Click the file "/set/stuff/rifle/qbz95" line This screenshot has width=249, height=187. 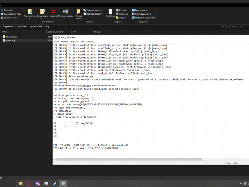[75, 117]
